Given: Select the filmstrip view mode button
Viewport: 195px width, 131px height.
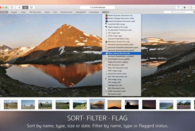Looking at the screenshot, I should 25,7.
